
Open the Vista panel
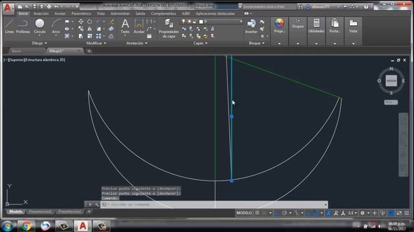click(353, 26)
